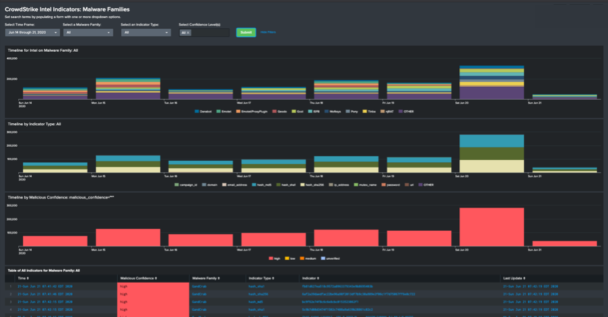Toggle EmotetProxyPlugin series in the legend
The width and height of the screenshot is (608, 317).
[x=252, y=112]
